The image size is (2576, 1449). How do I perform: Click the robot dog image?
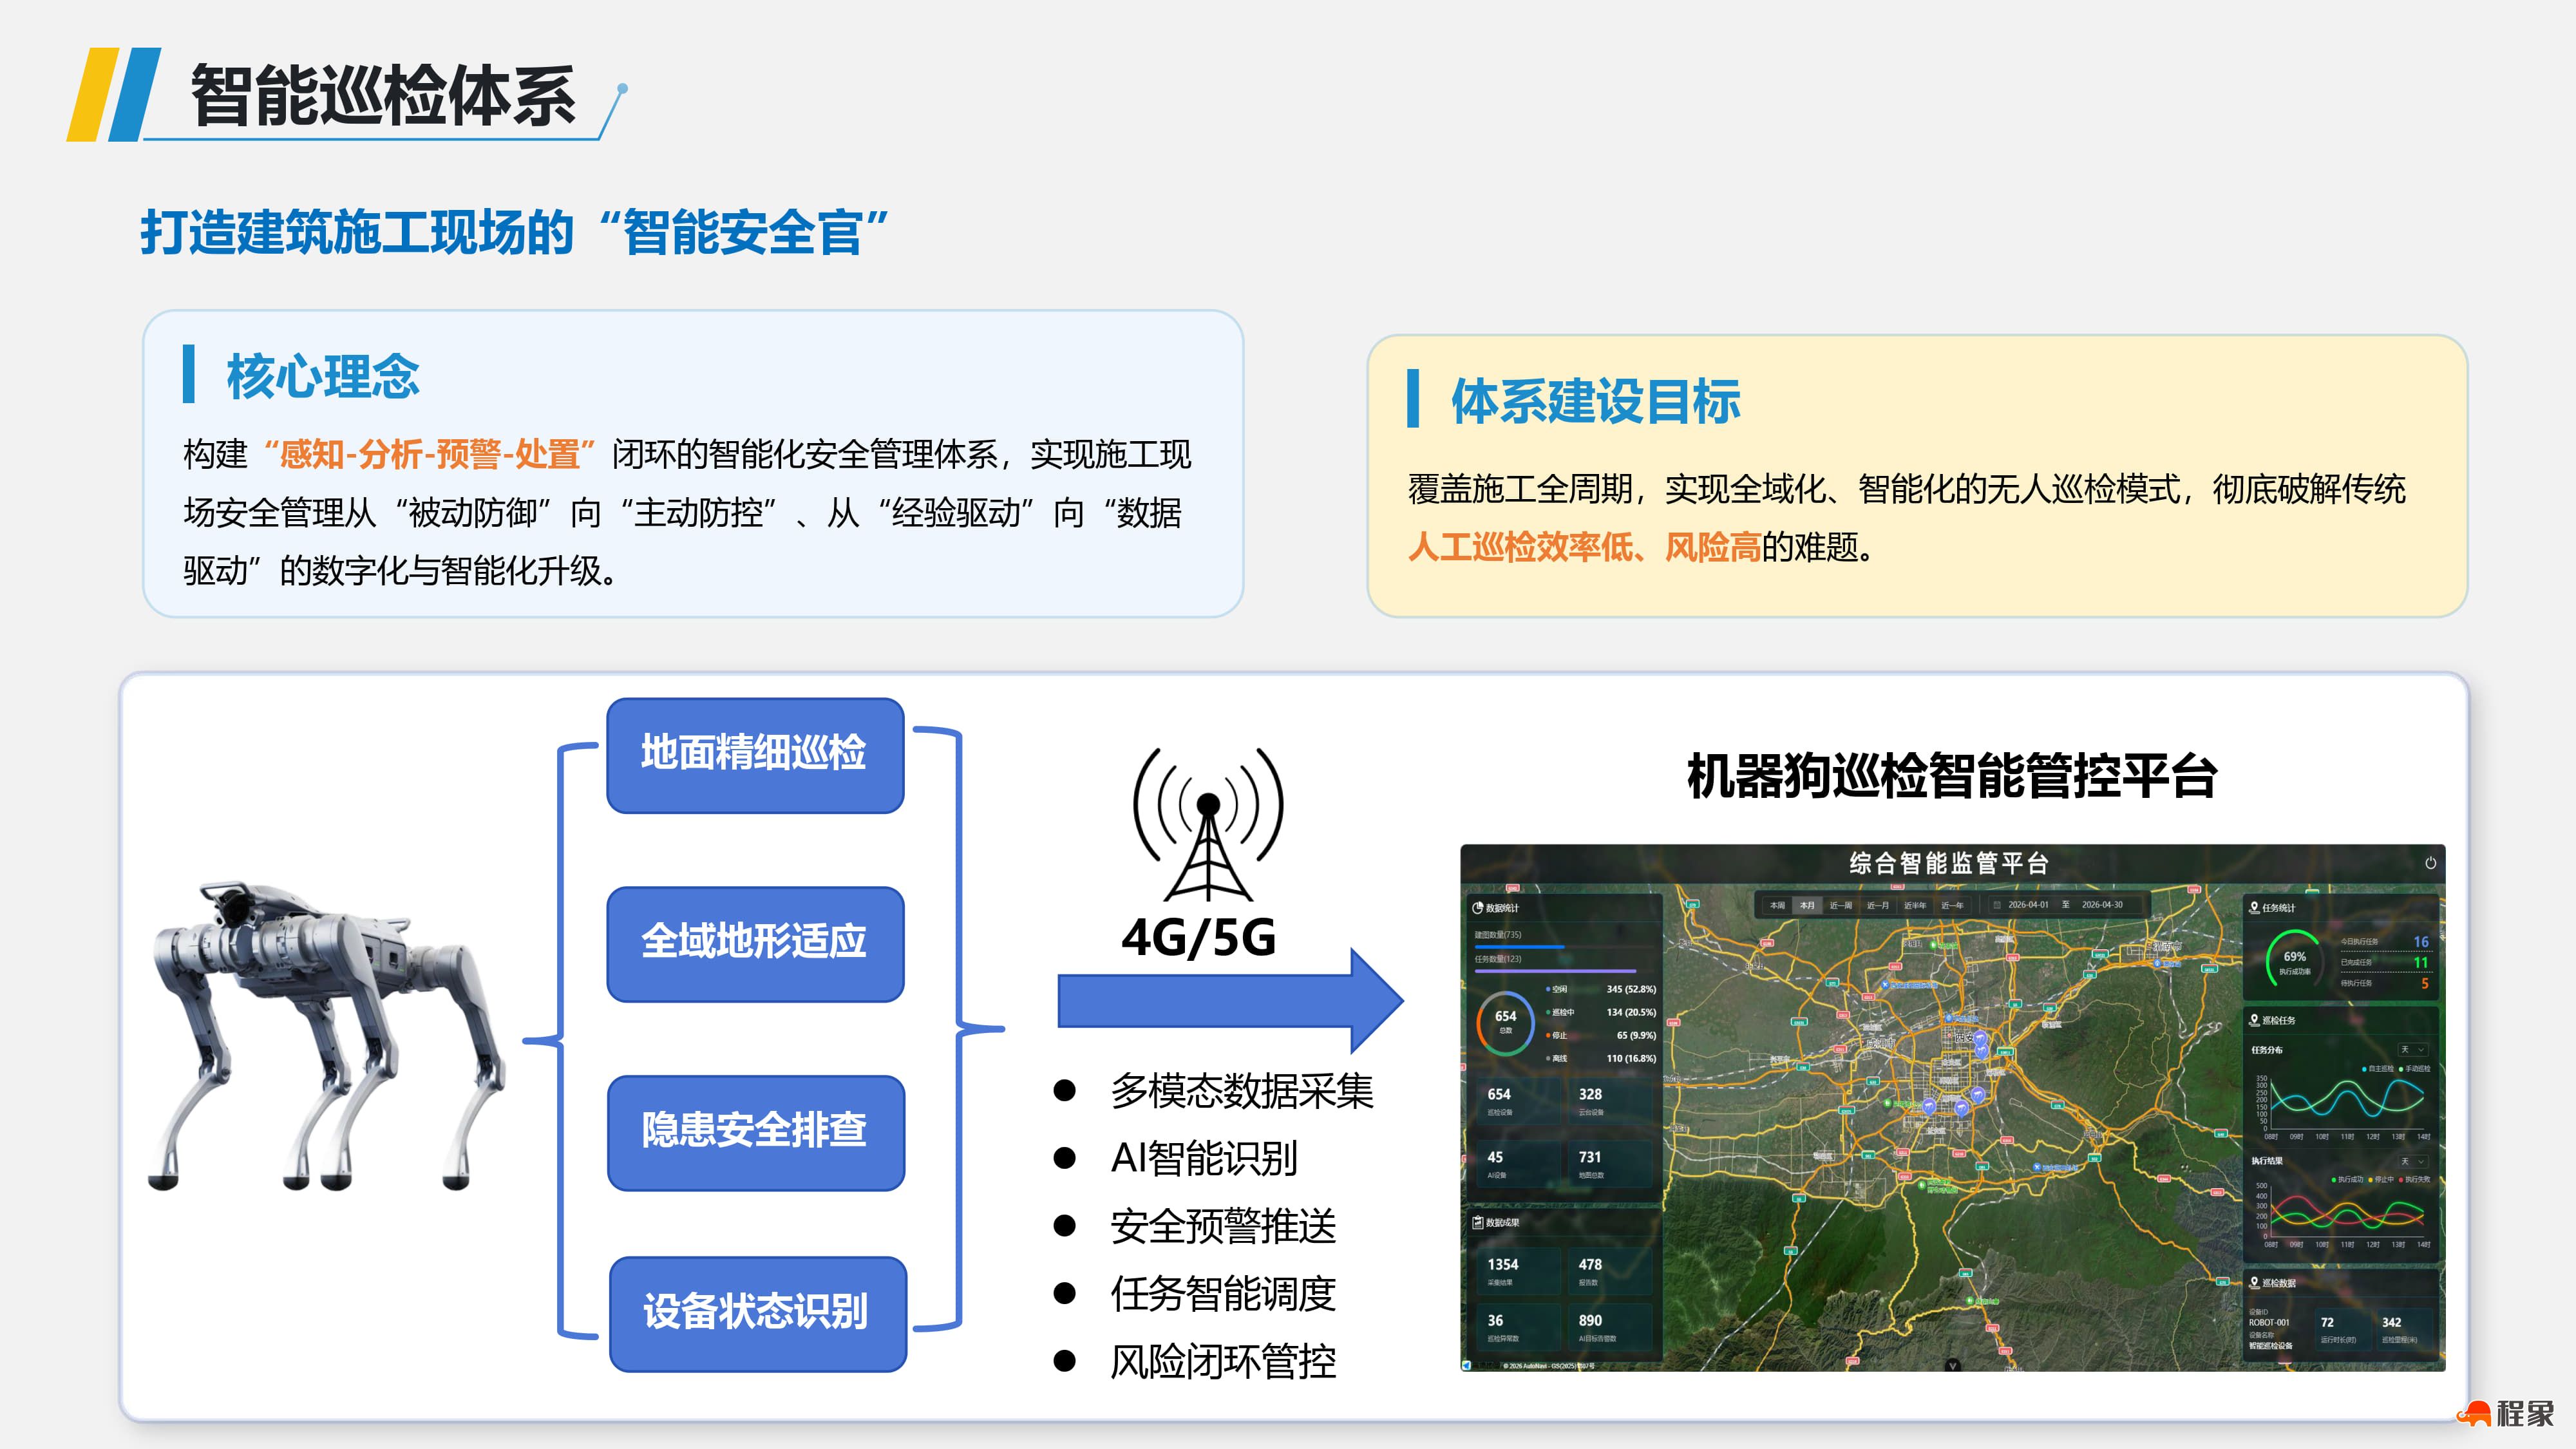pos(327,1035)
